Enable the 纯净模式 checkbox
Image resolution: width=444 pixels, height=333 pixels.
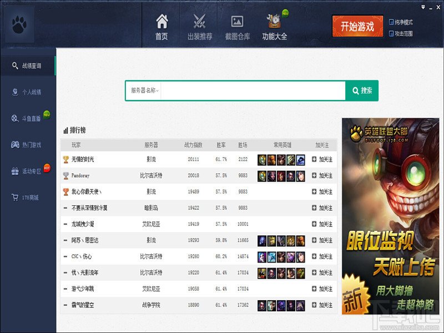[391, 22]
